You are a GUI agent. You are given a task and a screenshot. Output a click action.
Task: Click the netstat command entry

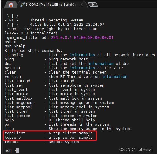pos(13,68)
